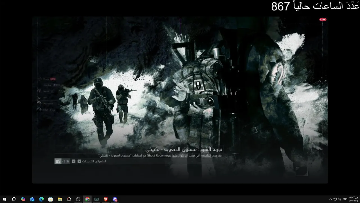The height and width of the screenshot is (203, 360).
Task: Open Microsoft Edge from taskbar
Action: [x=41, y=199]
